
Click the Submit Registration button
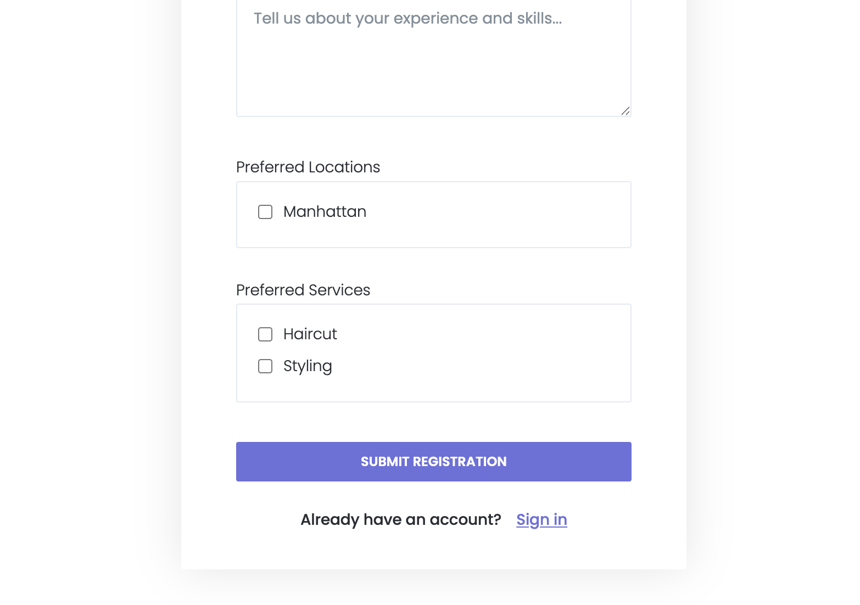point(433,462)
